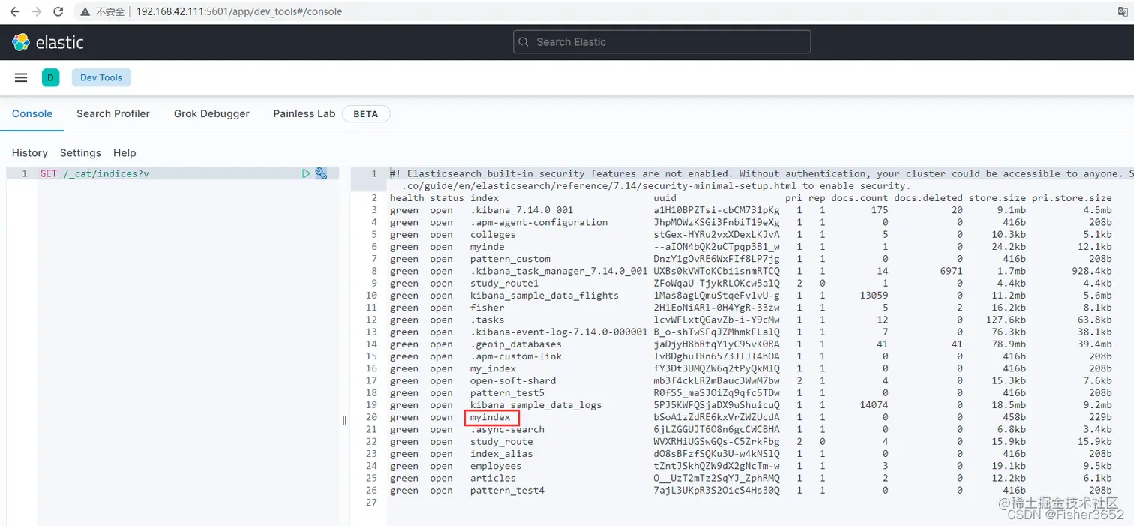This screenshot has height=526, width=1134.
Task: Click the docs.deleted column header
Action: (x=928, y=198)
